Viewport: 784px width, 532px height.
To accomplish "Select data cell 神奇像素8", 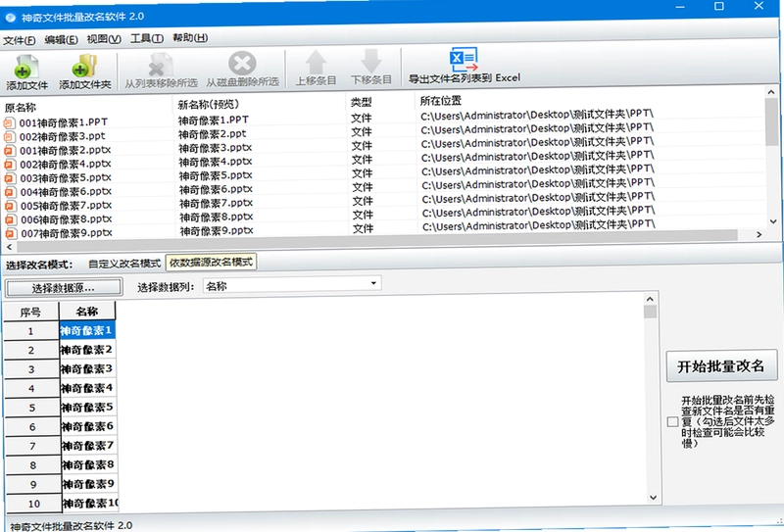I will pos(89,465).
